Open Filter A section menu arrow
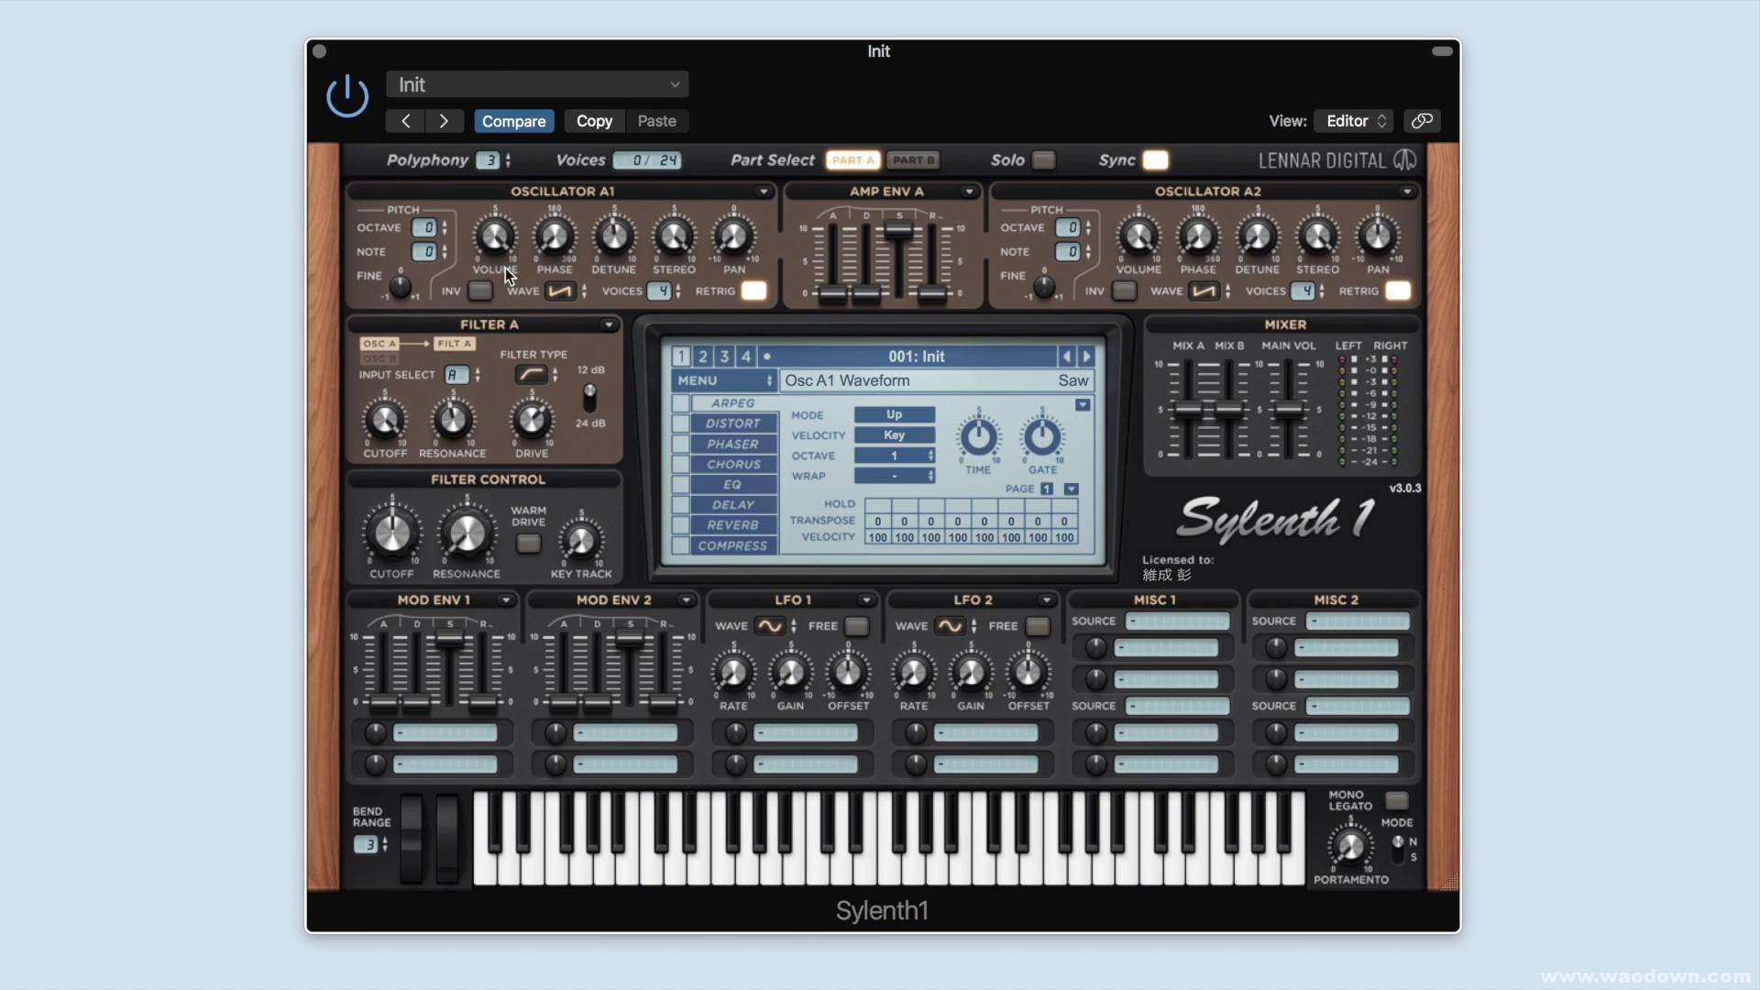This screenshot has height=990, width=1760. 608,324
